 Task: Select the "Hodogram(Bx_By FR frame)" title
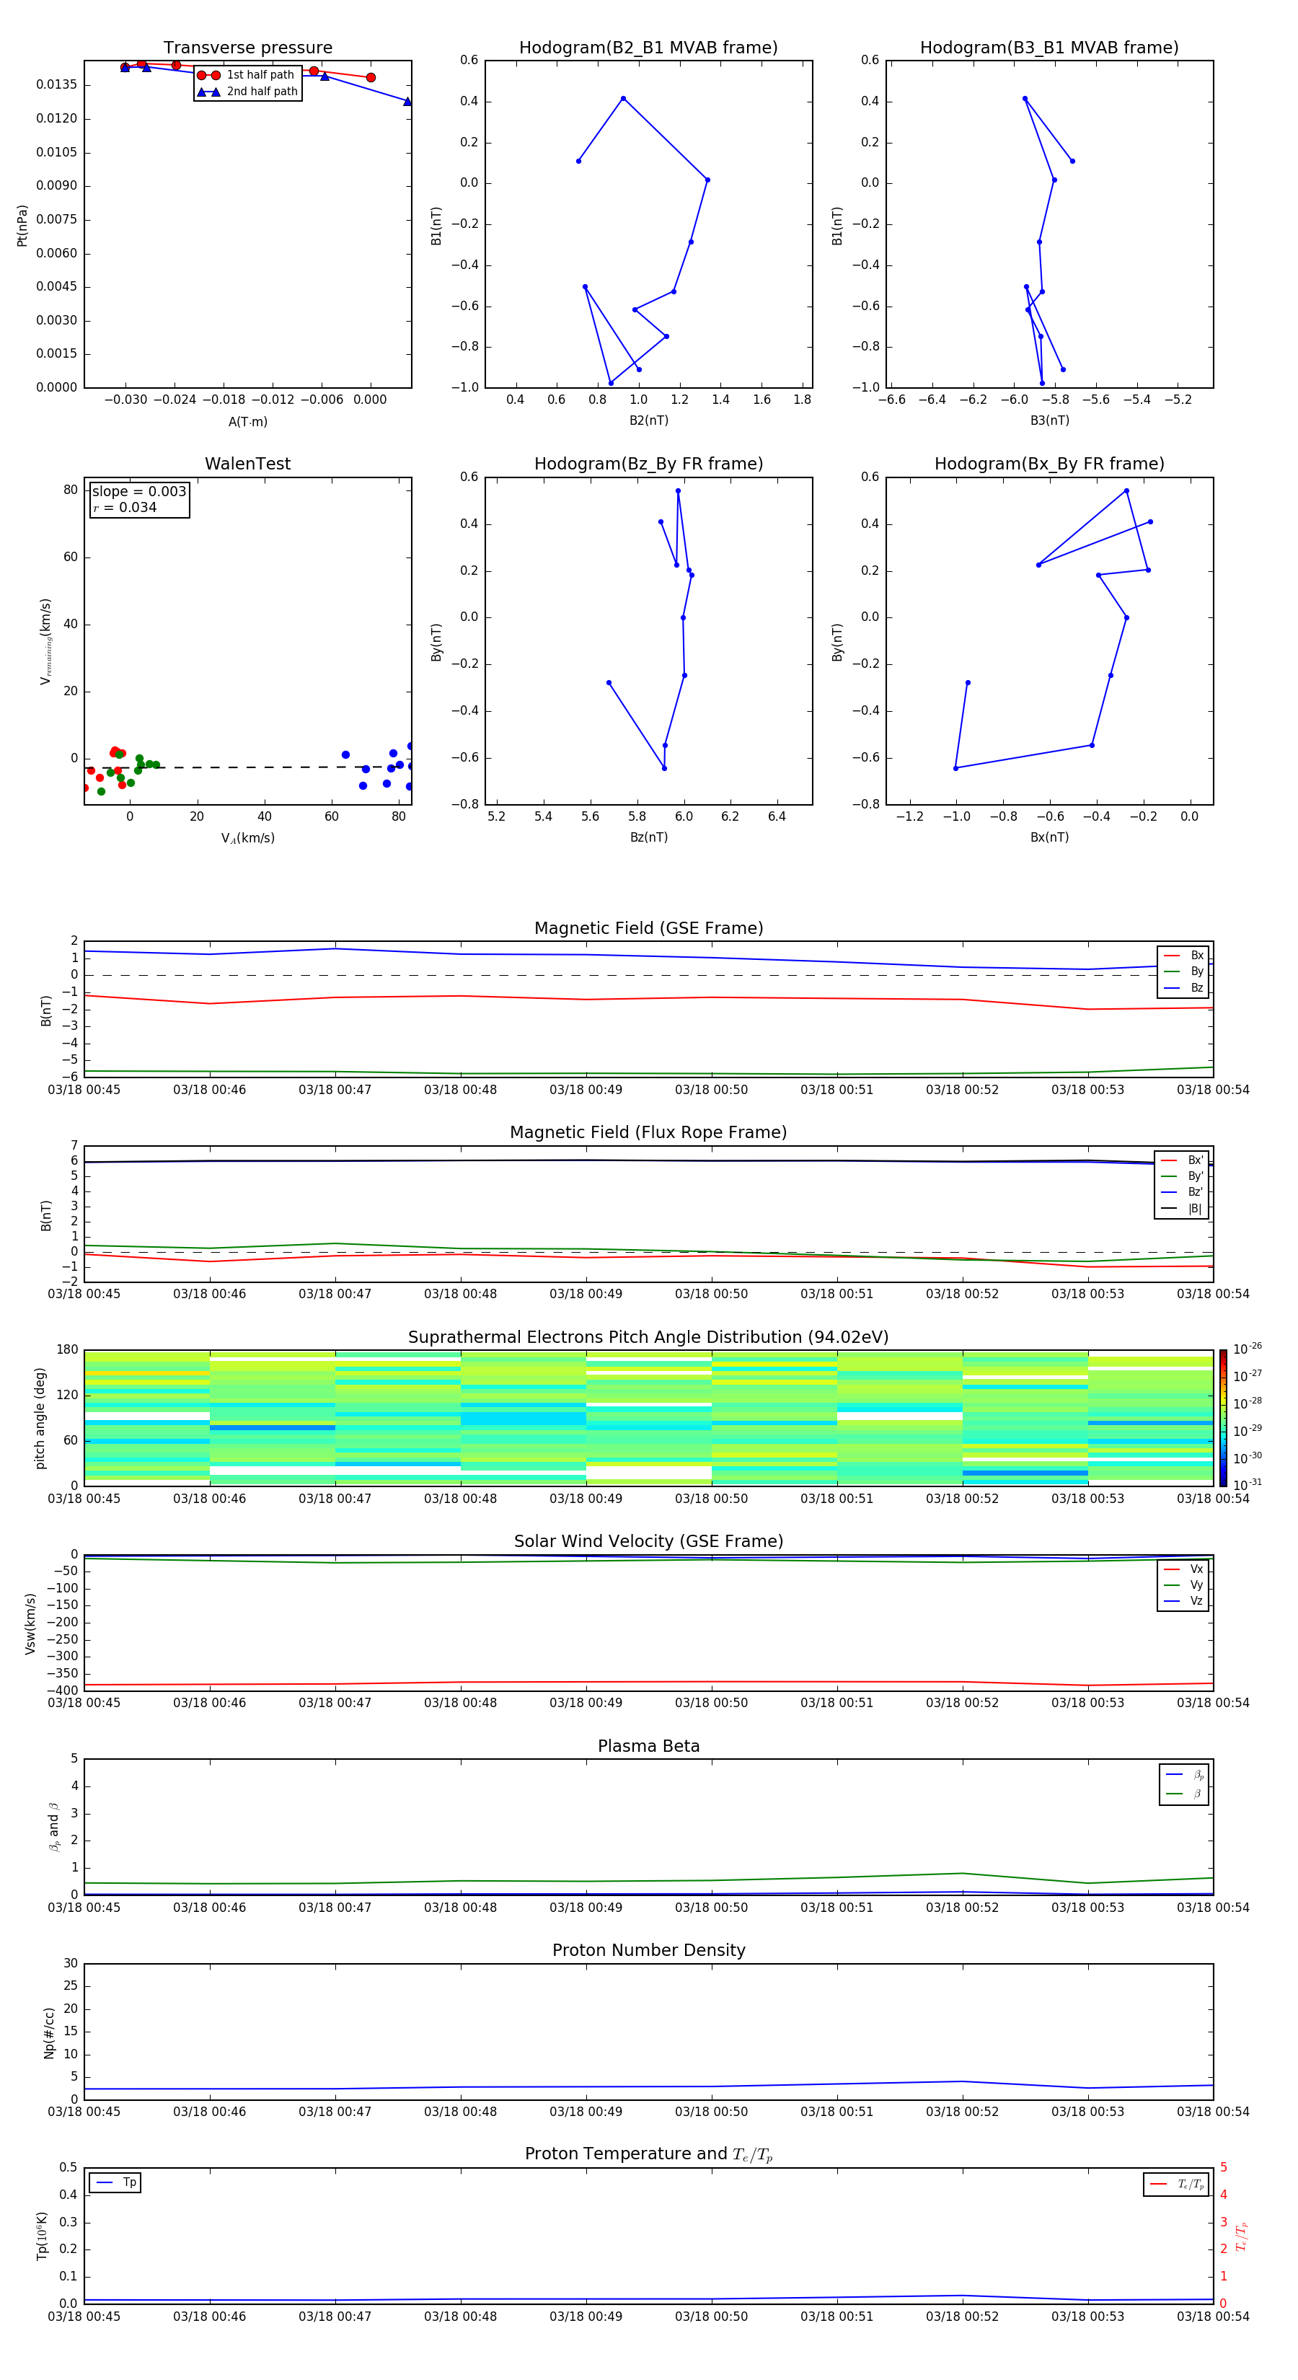tap(1048, 464)
